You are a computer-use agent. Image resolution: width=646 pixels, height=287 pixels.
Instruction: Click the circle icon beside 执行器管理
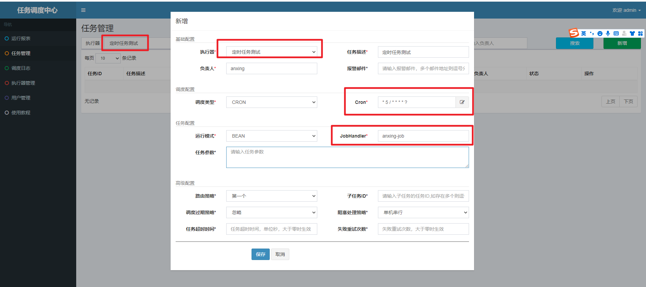coord(7,83)
